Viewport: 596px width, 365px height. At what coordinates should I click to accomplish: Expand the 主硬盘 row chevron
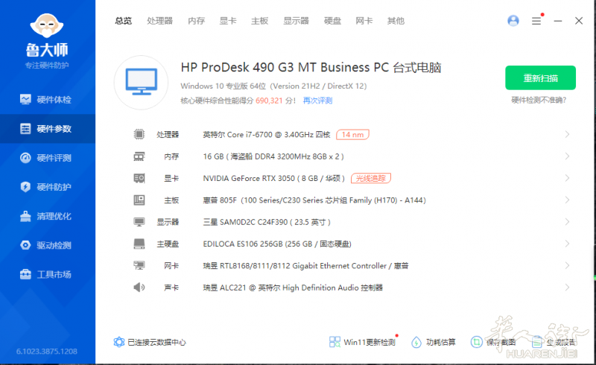click(x=567, y=244)
